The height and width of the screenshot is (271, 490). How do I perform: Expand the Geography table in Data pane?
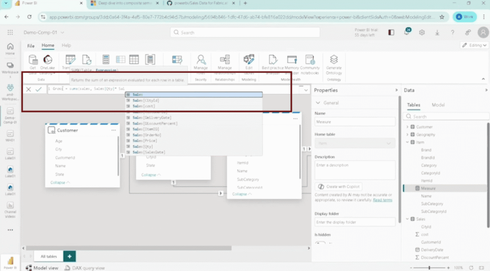click(x=407, y=135)
